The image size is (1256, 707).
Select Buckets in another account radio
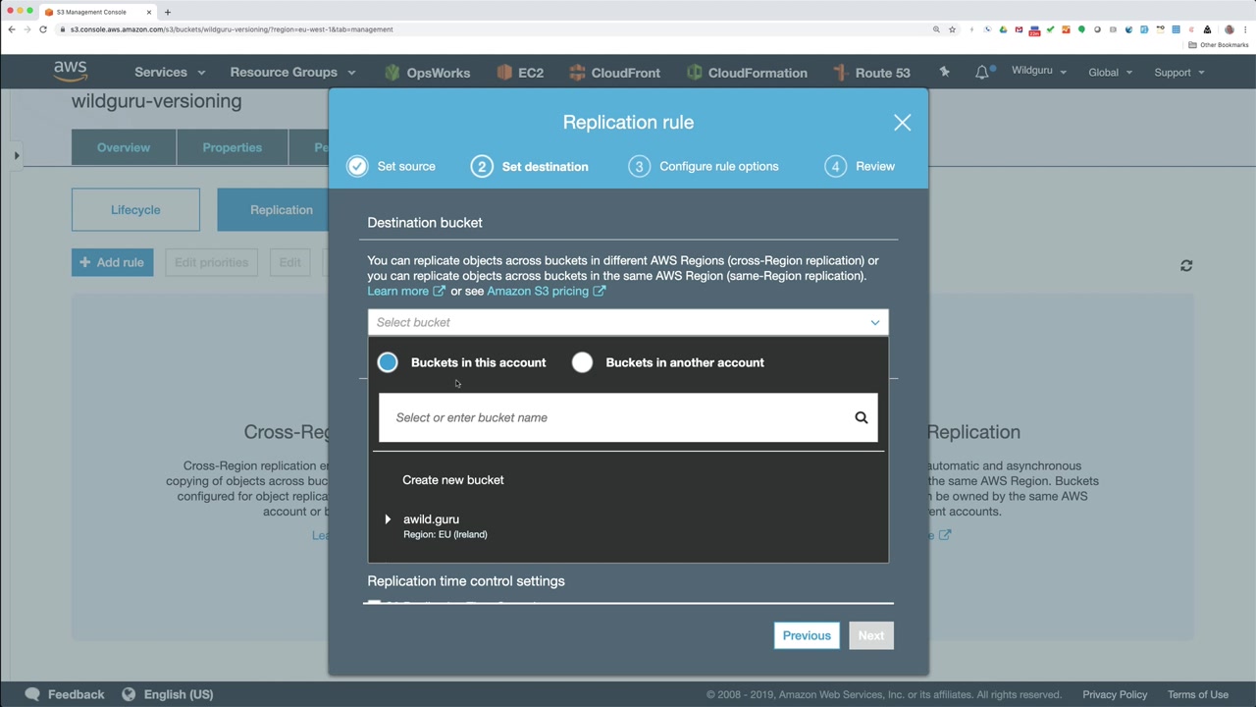(582, 362)
